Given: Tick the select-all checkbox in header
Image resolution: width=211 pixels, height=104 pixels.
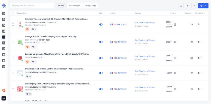Looking at the screenshot, I should (x=13, y=13).
